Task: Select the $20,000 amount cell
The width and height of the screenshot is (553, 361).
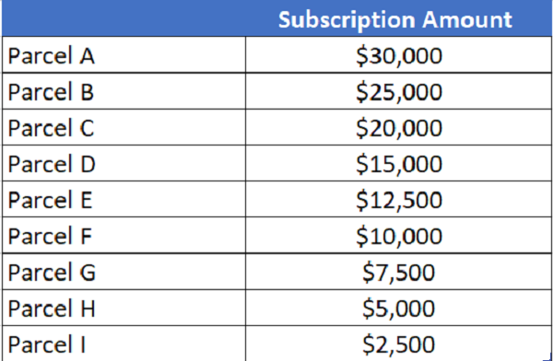Action: (398, 127)
